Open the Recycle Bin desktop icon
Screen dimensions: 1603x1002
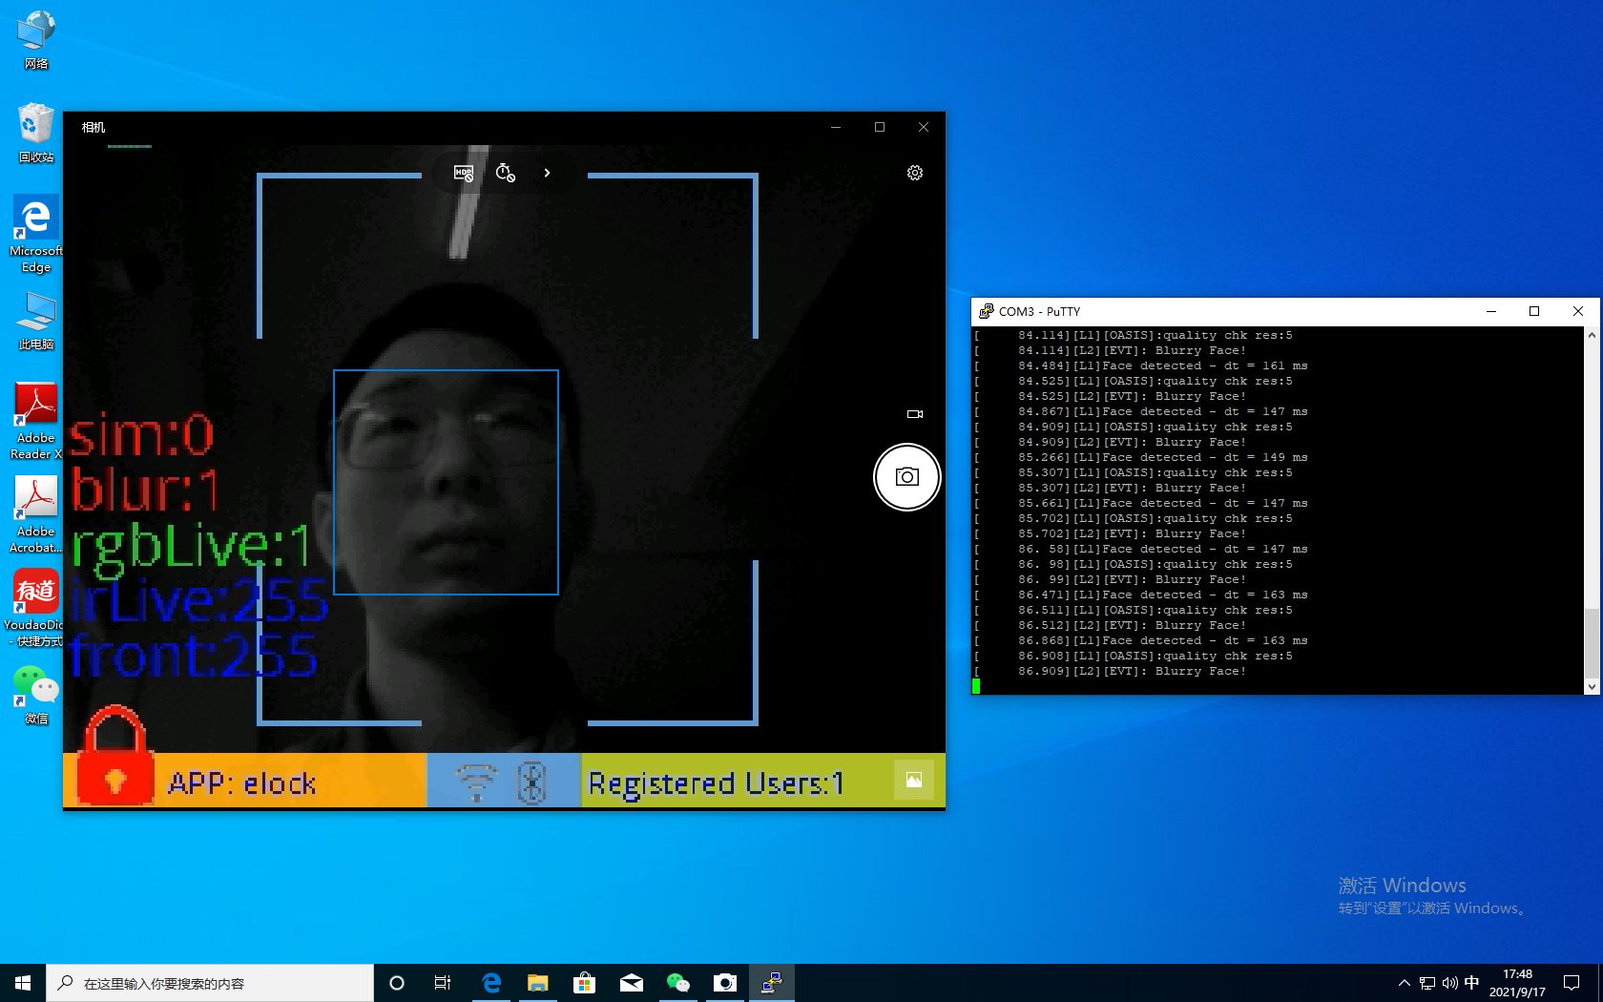[36, 133]
